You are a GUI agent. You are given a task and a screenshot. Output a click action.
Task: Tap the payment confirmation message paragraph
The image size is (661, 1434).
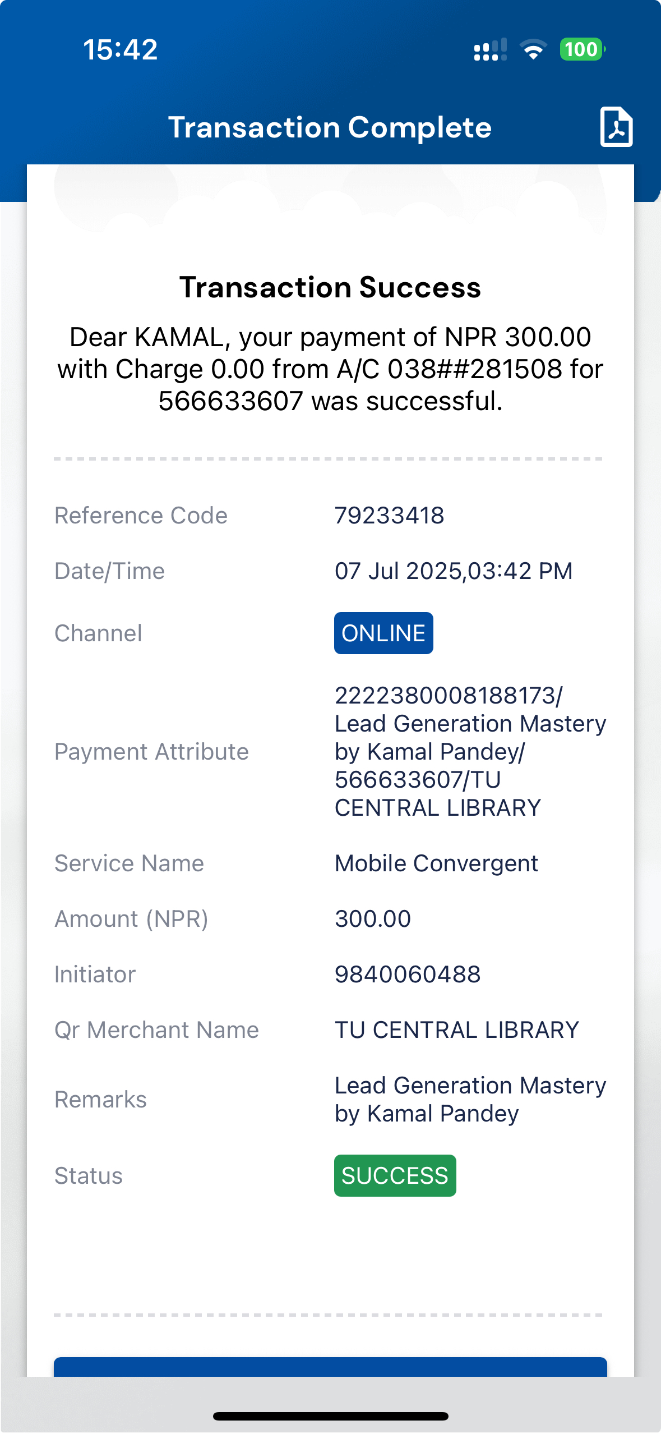(330, 369)
